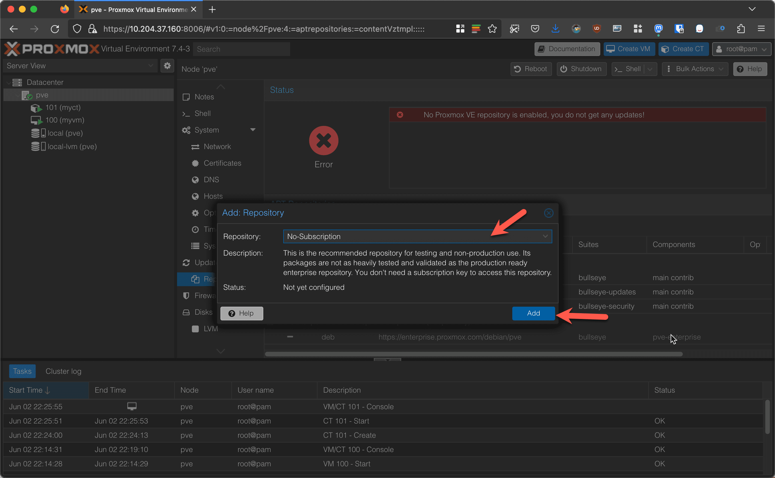Viewport: 775px width, 478px height.
Task: Click the Add button in repository dialog
Action: point(533,313)
